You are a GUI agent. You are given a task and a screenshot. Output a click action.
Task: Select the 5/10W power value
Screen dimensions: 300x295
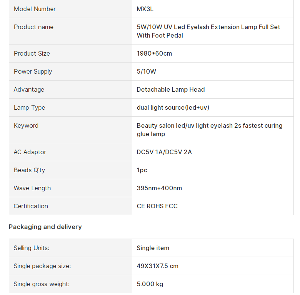click(147, 71)
